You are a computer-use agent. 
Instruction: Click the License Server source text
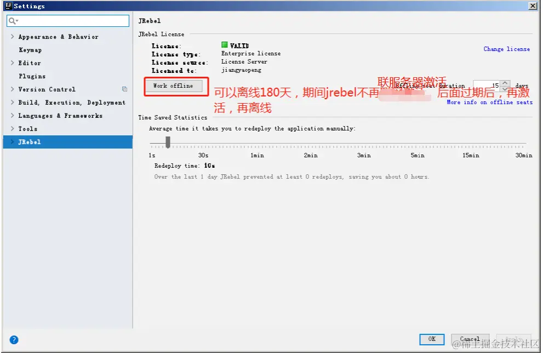tap(244, 61)
